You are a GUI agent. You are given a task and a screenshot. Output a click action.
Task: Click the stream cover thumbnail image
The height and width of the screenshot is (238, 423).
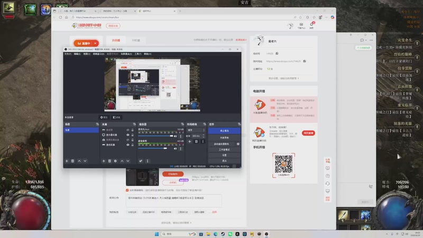(x=142, y=177)
